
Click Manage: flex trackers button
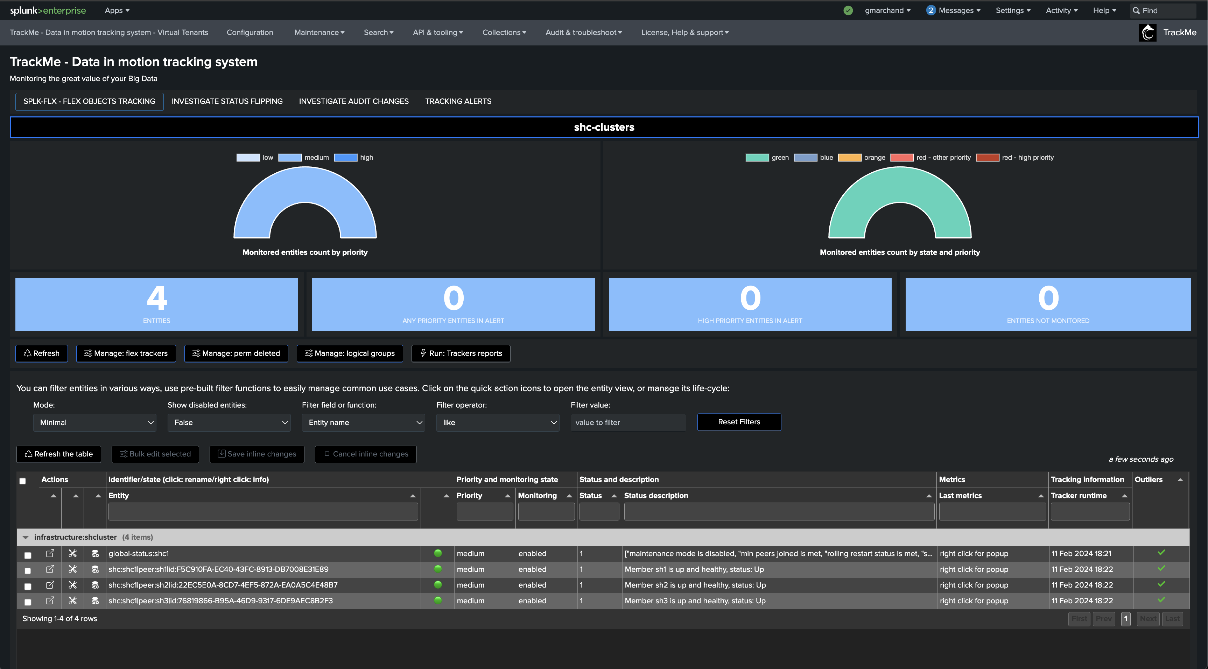tap(126, 354)
